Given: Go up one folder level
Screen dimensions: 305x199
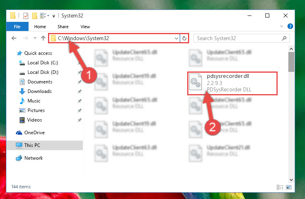Looking at the screenshot, I should point(43,38).
